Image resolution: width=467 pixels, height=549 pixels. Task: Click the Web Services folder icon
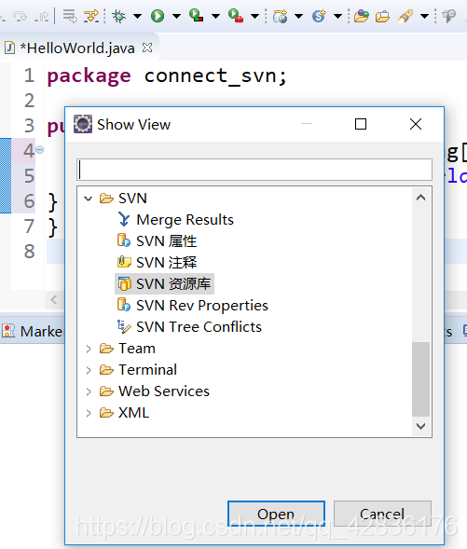[106, 391]
